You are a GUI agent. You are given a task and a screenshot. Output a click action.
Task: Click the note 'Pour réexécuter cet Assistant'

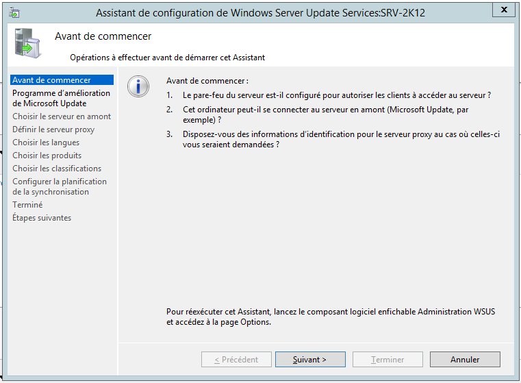point(331,317)
